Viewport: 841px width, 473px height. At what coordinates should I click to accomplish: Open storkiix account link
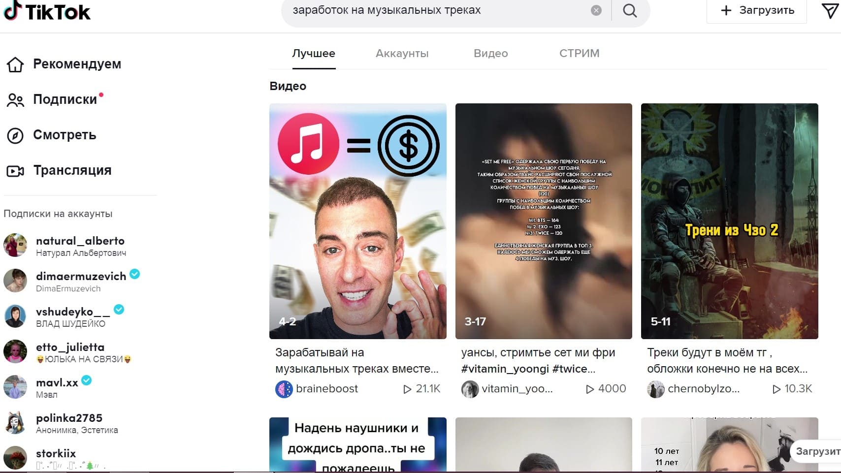pyautogui.click(x=56, y=453)
